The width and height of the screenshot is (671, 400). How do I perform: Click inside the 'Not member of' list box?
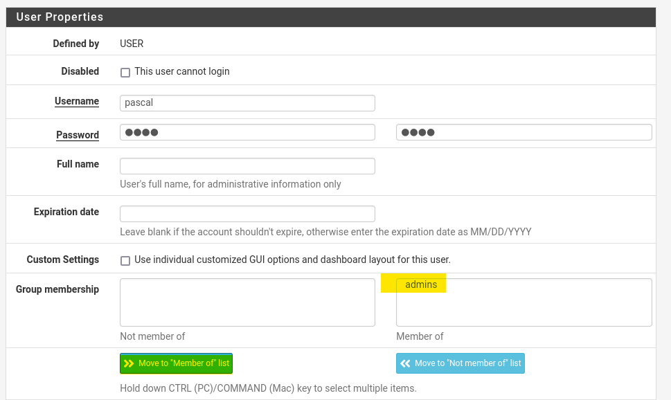[247, 302]
